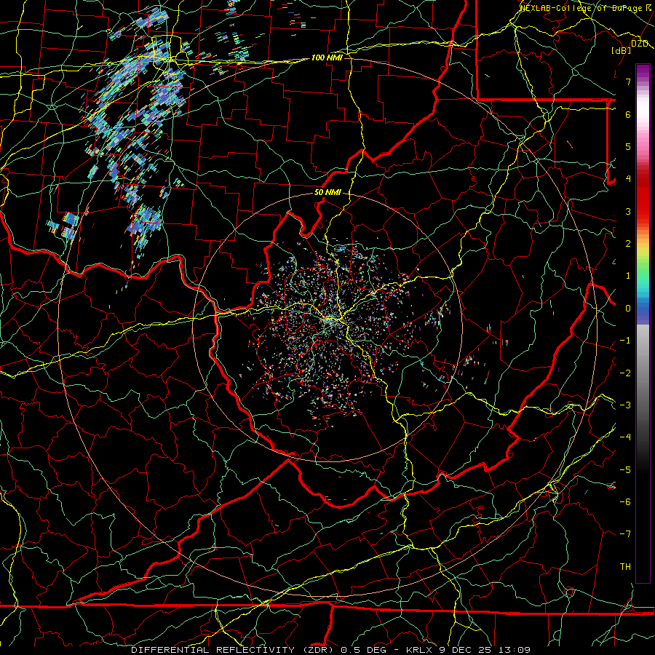Click the "0.5 DEG" elevation text
Viewport: 655px width, 655px height.
(363, 650)
